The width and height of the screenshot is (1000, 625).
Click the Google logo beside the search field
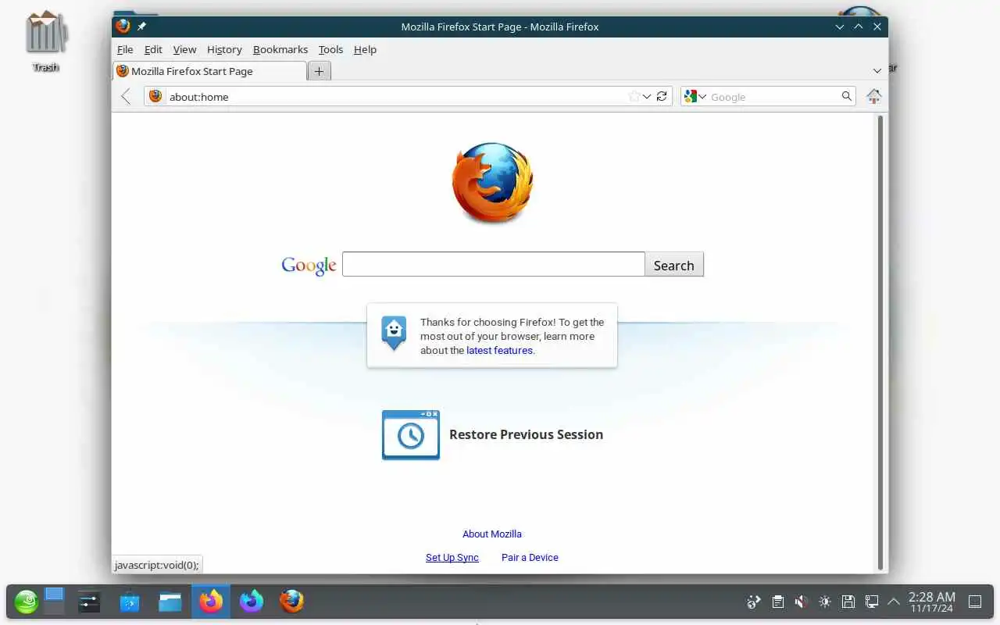tap(309, 266)
